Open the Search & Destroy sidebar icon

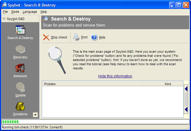pos(20,30)
